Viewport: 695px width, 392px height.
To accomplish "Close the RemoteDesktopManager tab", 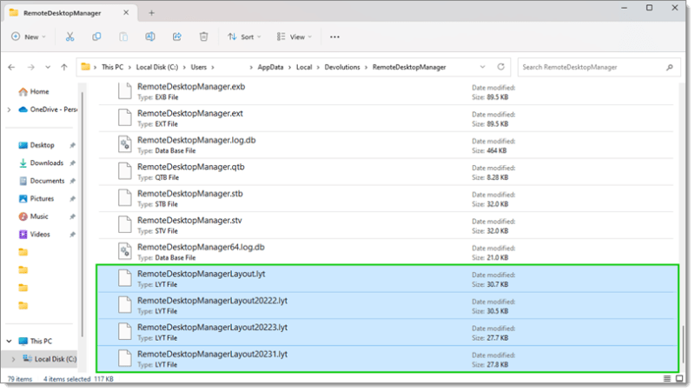I will click(x=126, y=12).
